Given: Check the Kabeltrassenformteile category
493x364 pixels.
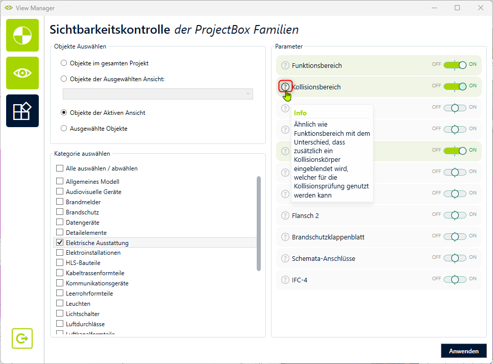Looking at the screenshot, I should tap(60, 273).
